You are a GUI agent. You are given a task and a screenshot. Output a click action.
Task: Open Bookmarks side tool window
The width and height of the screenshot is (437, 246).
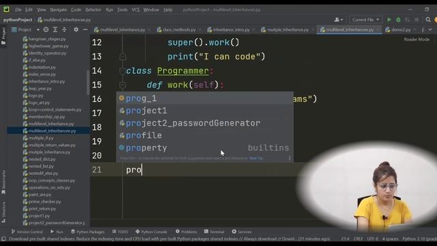pyautogui.click(x=3, y=182)
